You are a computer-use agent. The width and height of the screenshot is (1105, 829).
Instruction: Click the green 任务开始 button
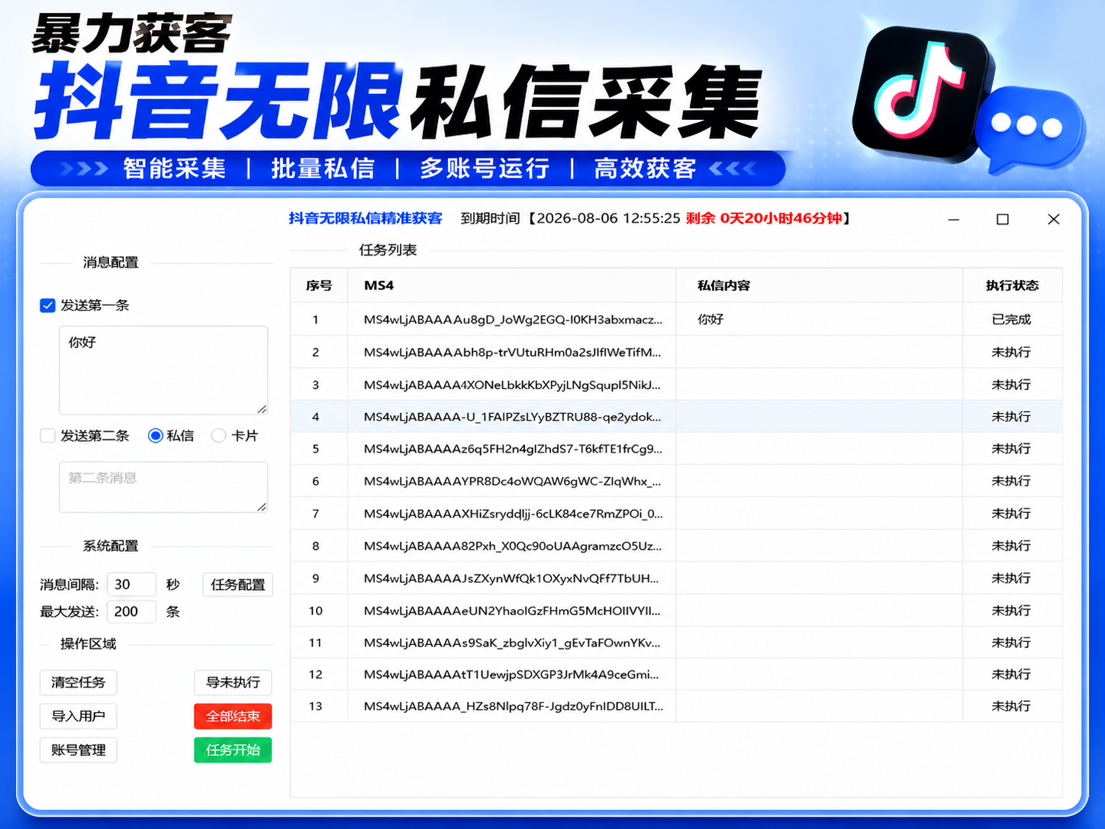234,750
